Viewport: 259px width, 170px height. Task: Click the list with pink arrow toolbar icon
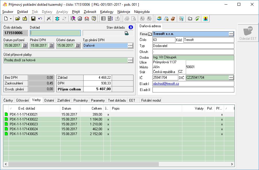point(73,19)
